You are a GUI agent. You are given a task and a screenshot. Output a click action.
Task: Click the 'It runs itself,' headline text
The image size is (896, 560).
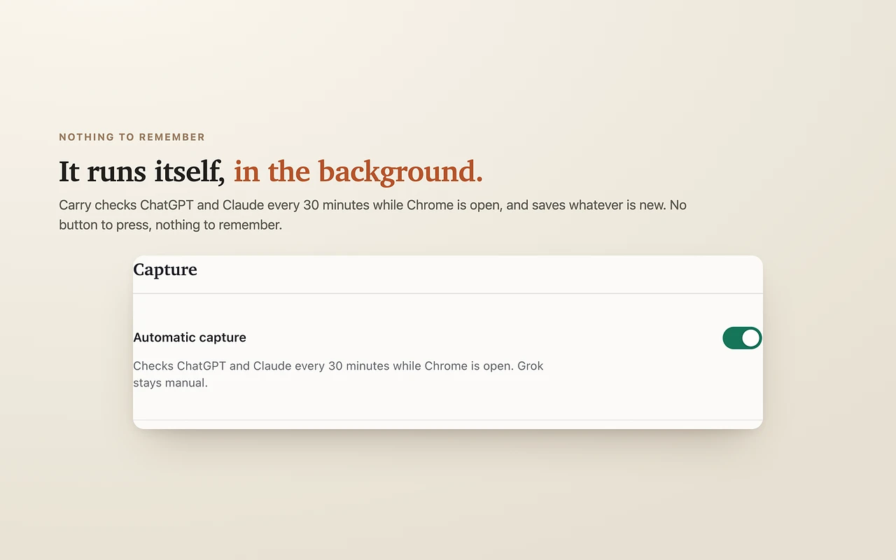142,171
